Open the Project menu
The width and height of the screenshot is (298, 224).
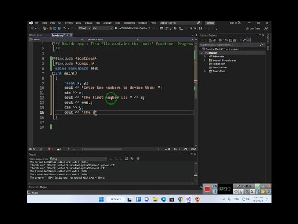coord(69,22)
